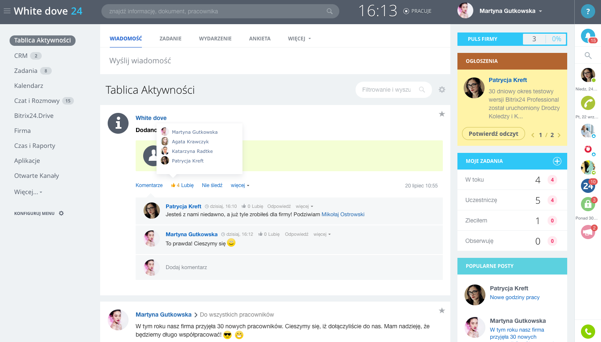Switch to the Zadanie tab
This screenshot has height=342, width=601.
click(170, 39)
